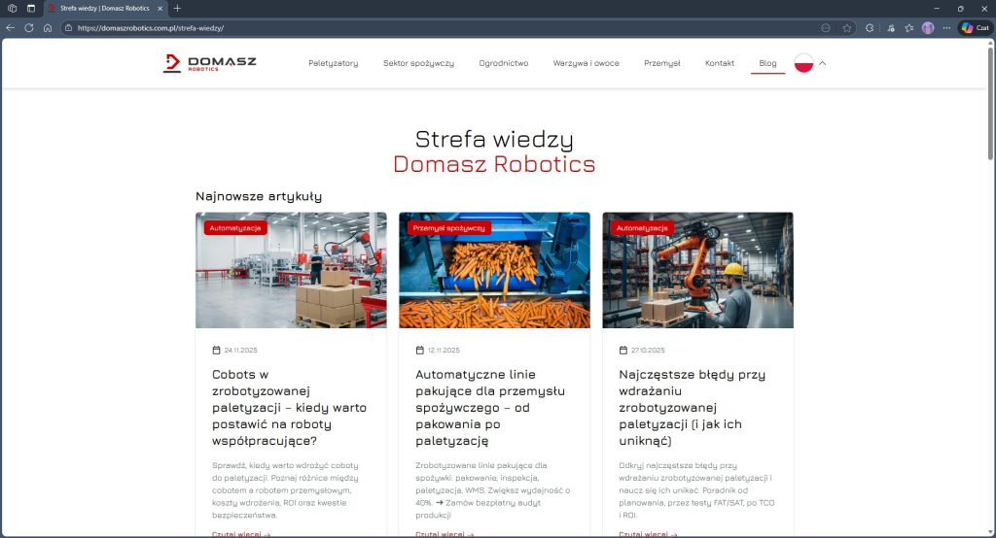Reload the page with the refresh icon
The image size is (996, 538).
pos(29,28)
